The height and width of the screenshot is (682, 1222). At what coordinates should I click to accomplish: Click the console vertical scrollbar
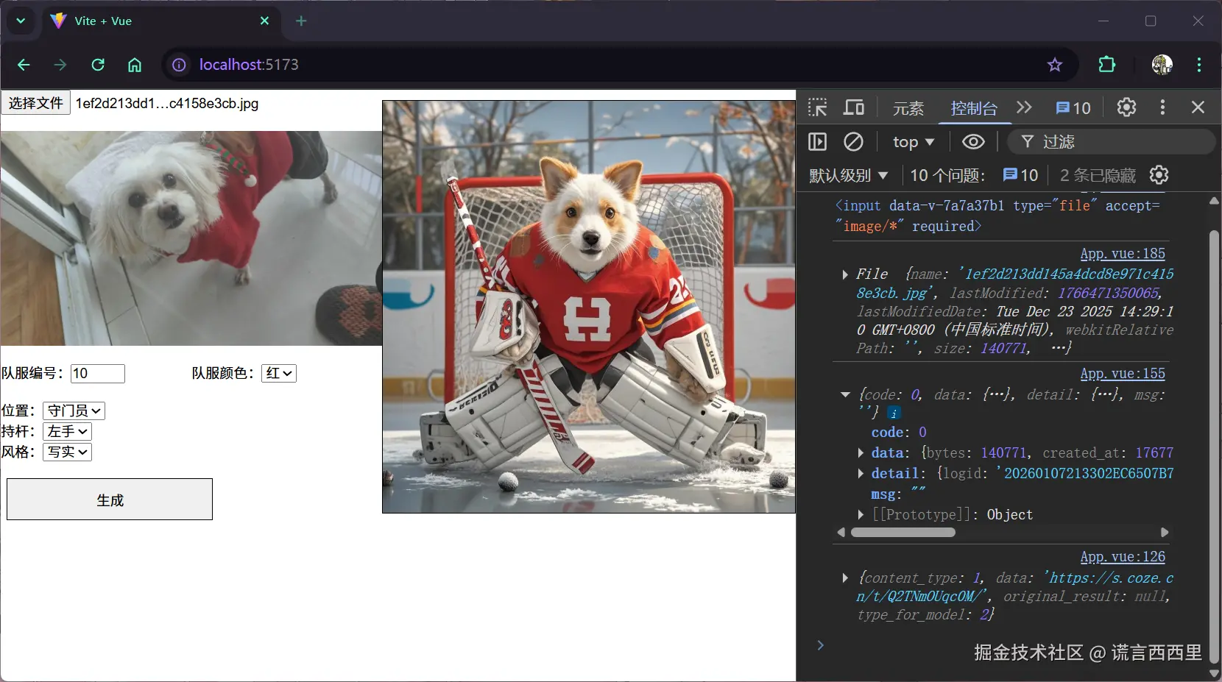[1214, 447]
